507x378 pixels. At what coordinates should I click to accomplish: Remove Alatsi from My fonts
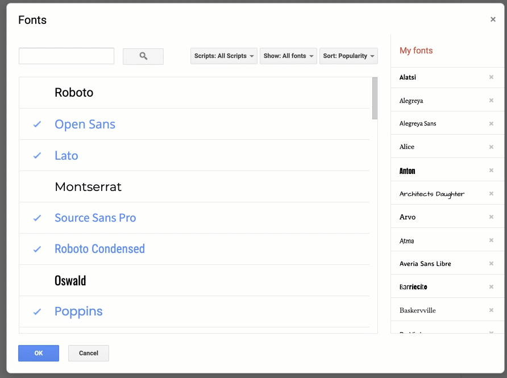pos(491,77)
